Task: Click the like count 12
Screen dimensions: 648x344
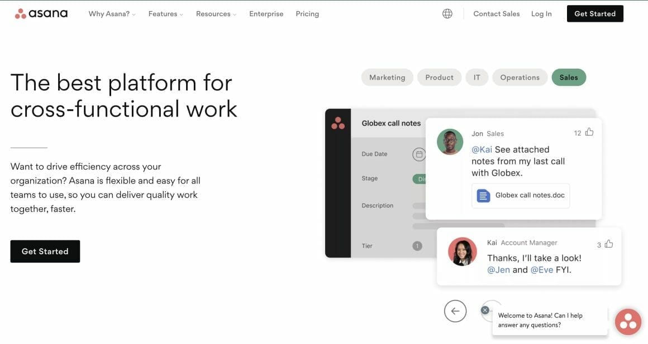Action: pos(577,133)
